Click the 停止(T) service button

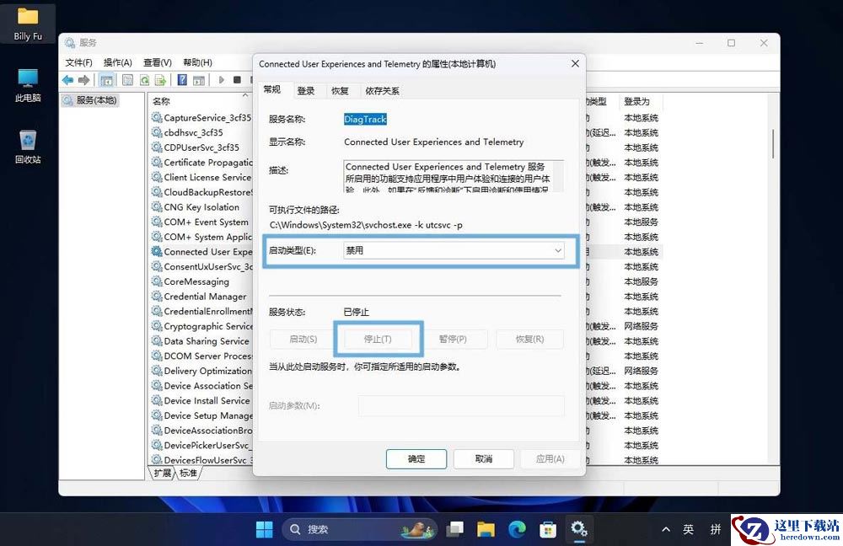(x=378, y=339)
